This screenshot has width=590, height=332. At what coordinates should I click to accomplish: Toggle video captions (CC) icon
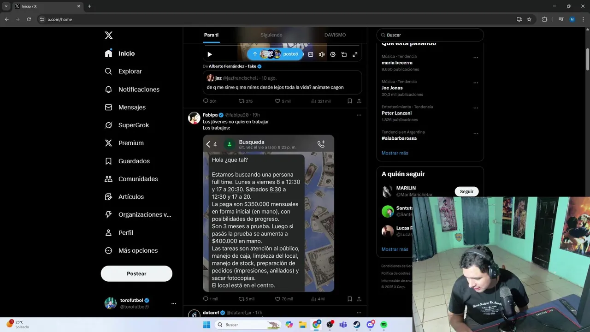311,54
